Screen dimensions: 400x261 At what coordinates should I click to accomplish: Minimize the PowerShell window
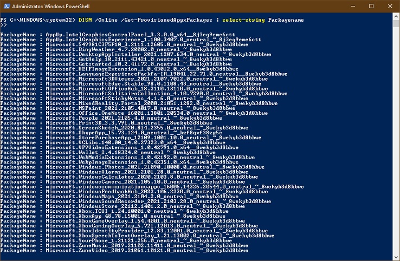click(353, 6)
